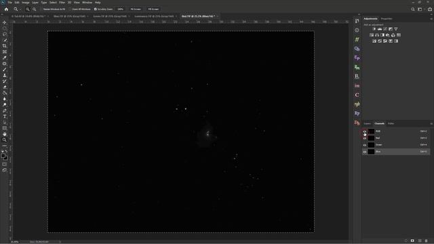Open the purple 'Ep' plugin panel icon
Viewport: 434px width, 244px height.
click(x=357, y=58)
